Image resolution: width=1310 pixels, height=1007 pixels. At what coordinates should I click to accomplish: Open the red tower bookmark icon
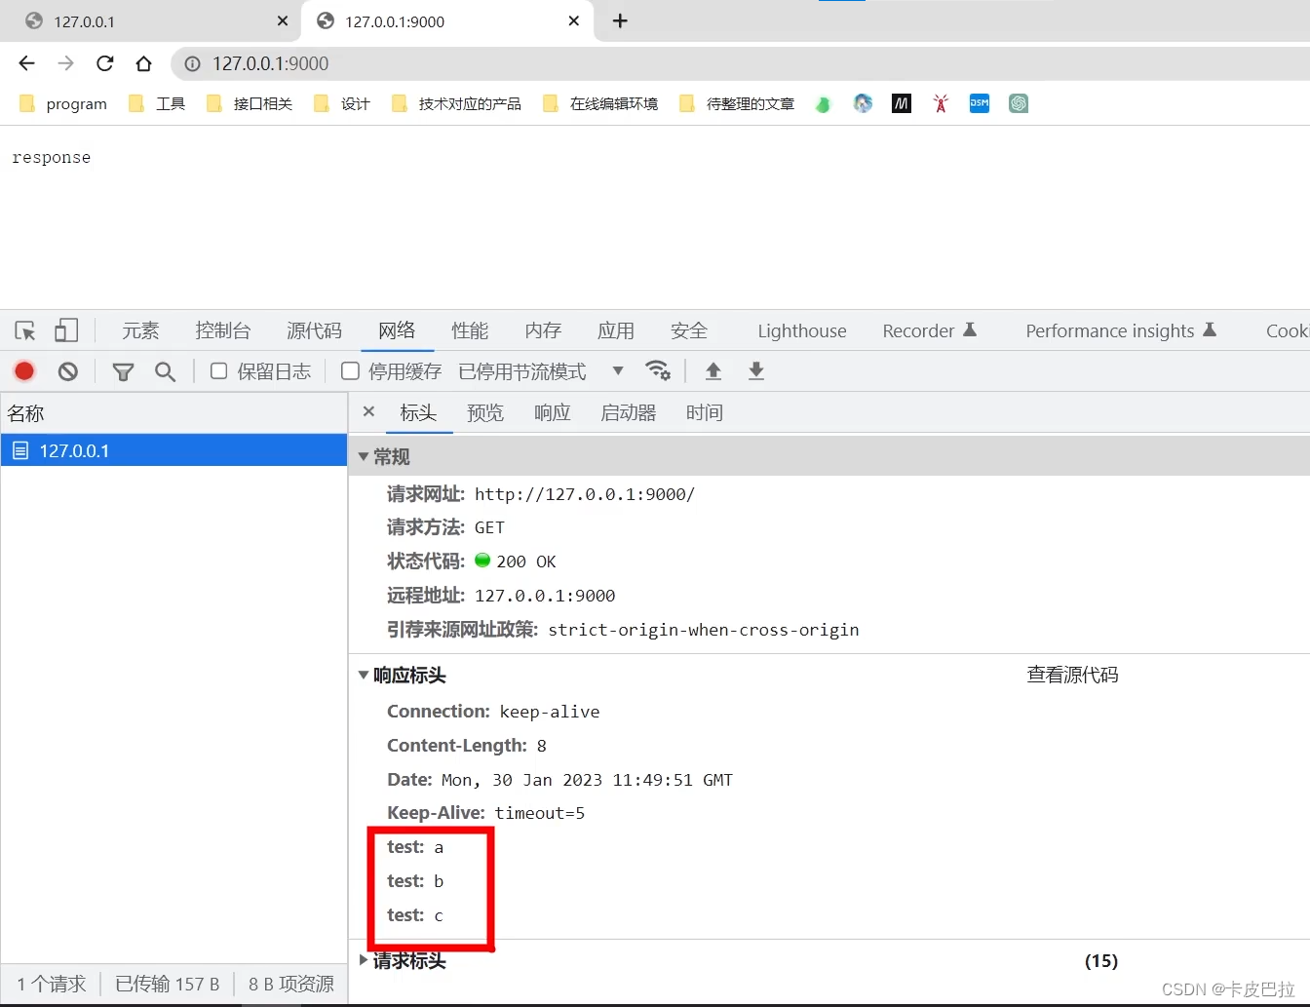pyautogui.click(x=941, y=103)
